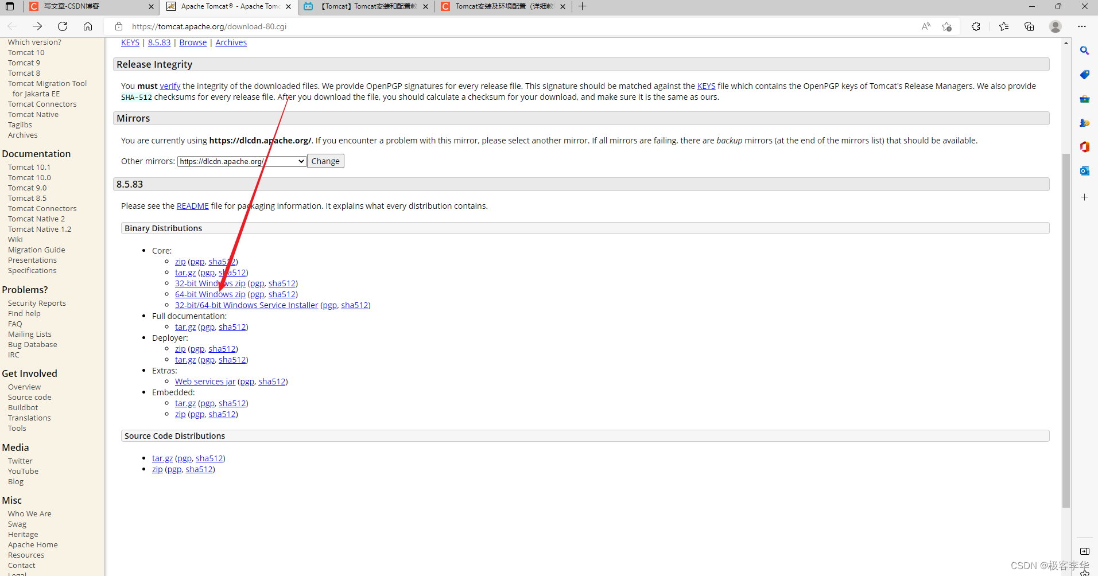Open Tomcat 9 download in sidebar

pos(24,63)
